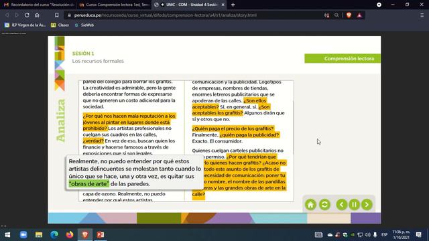Open the Windows Start menu
429x241 pixels.
[7, 235]
